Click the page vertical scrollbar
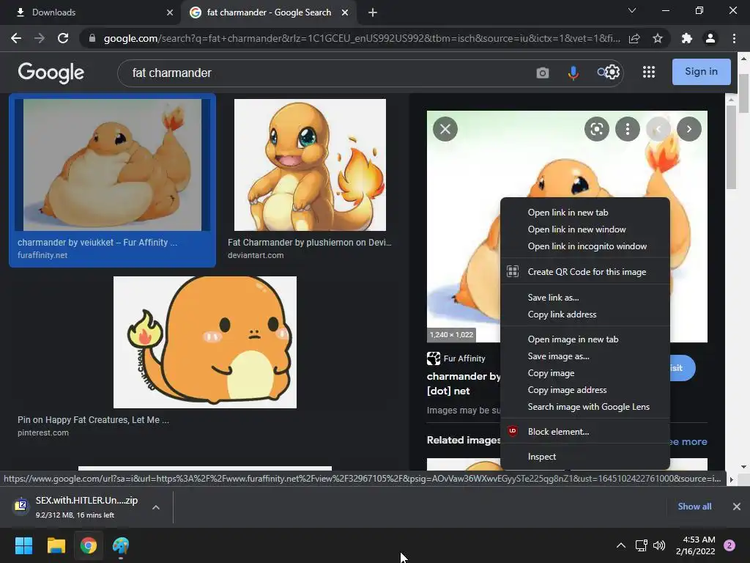The image size is (750, 563). (743, 93)
